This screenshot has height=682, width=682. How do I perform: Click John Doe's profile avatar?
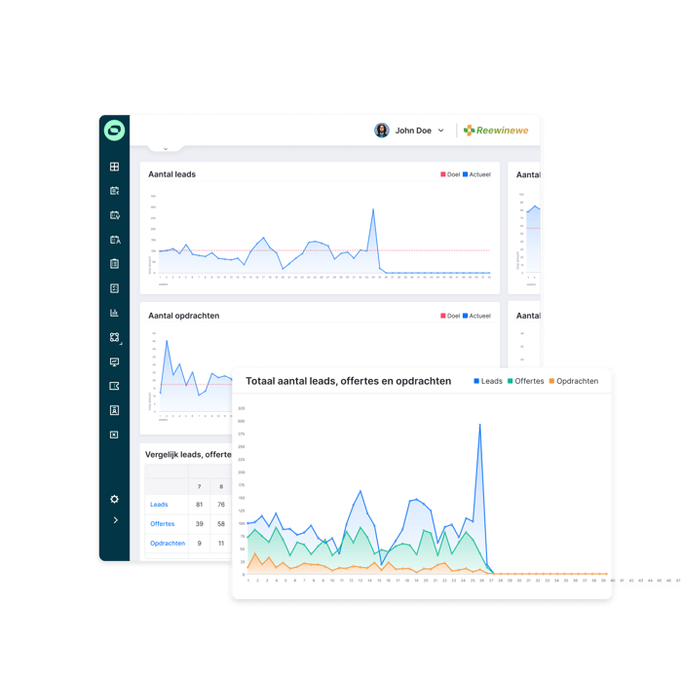(382, 131)
